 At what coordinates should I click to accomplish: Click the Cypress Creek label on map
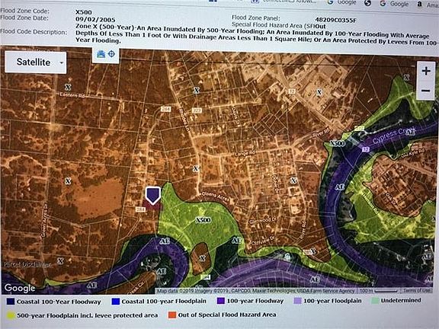tap(394, 134)
